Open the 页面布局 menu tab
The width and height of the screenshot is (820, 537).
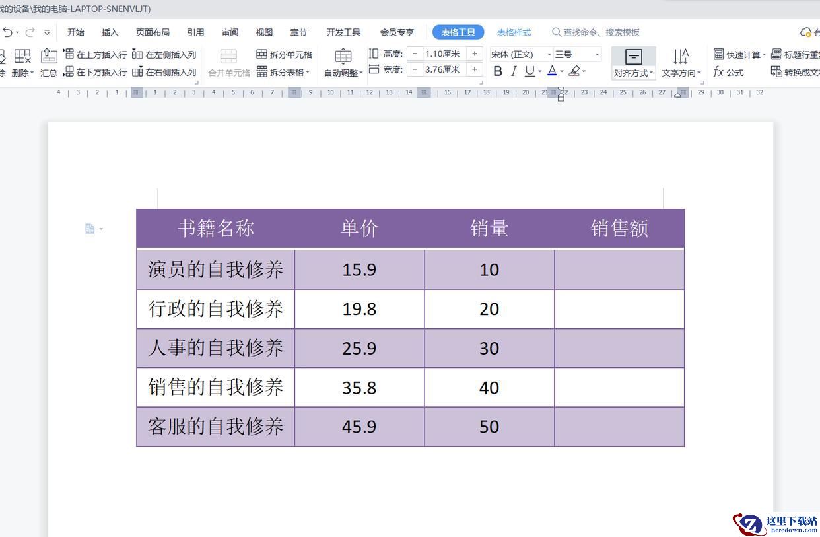[x=153, y=32]
